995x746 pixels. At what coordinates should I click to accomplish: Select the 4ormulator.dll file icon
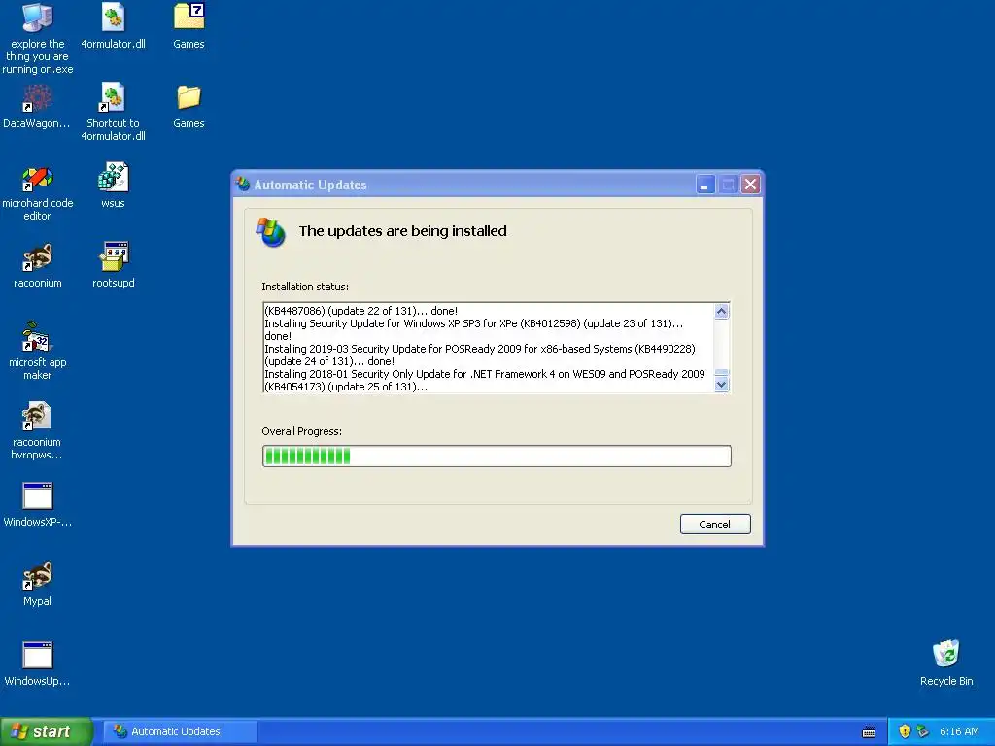pyautogui.click(x=113, y=17)
